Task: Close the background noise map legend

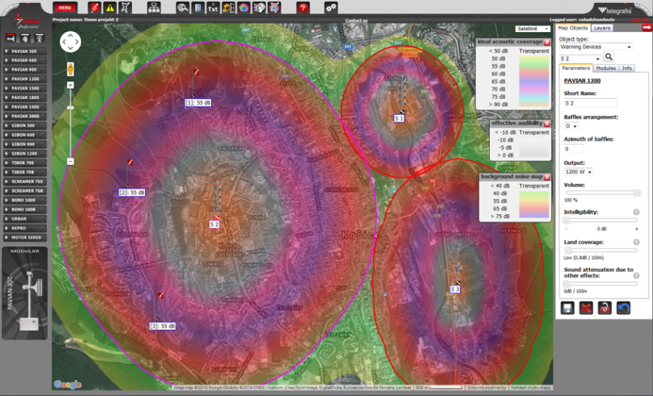Action: [547, 177]
